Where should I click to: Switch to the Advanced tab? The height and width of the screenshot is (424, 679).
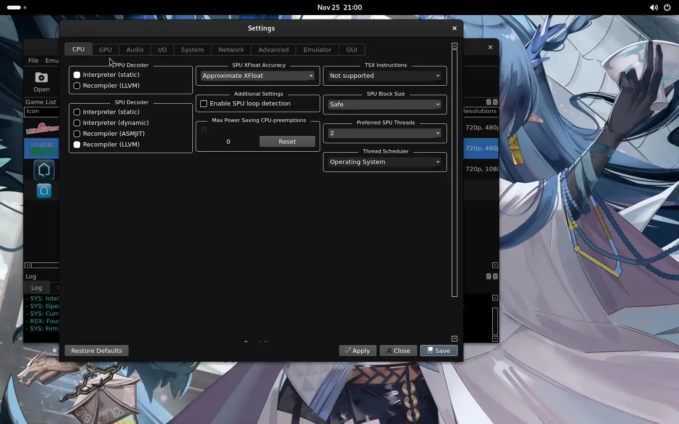tap(273, 49)
